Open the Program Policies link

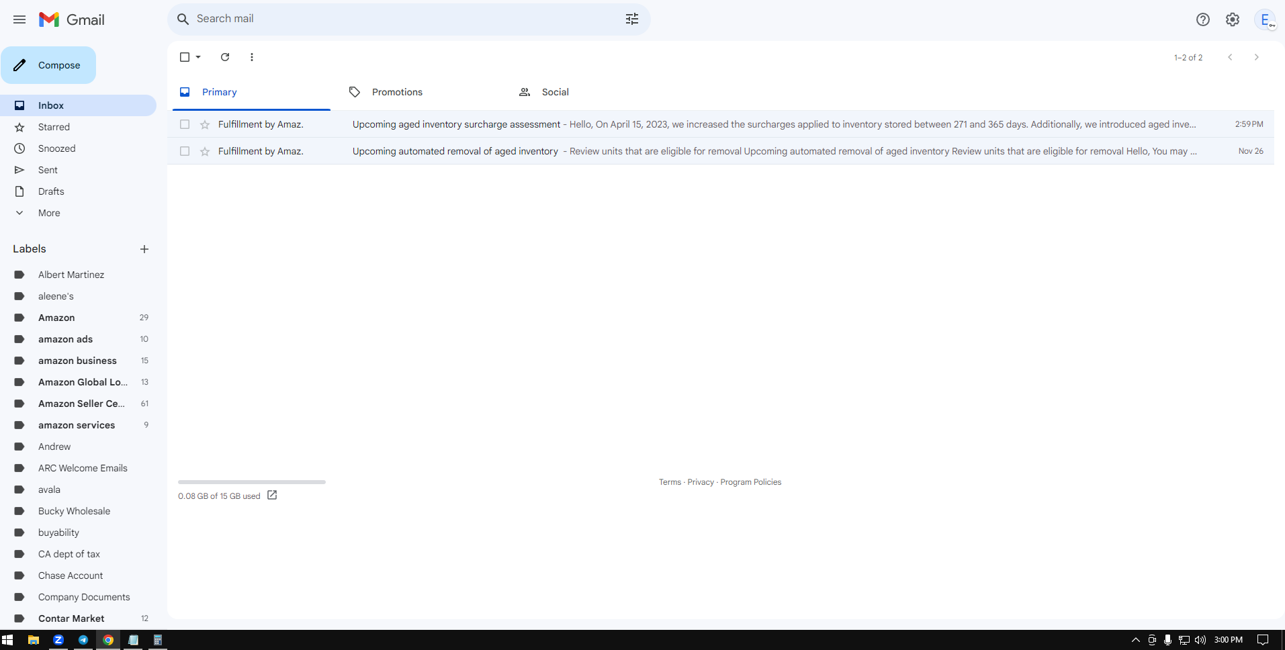[x=751, y=482]
